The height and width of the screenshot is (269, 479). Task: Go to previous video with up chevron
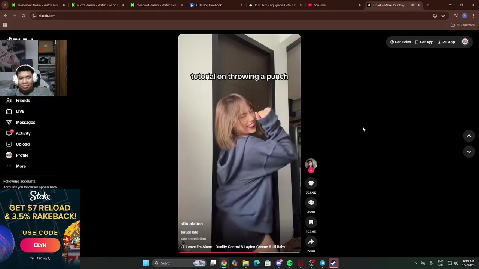click(x=469, y=136)
